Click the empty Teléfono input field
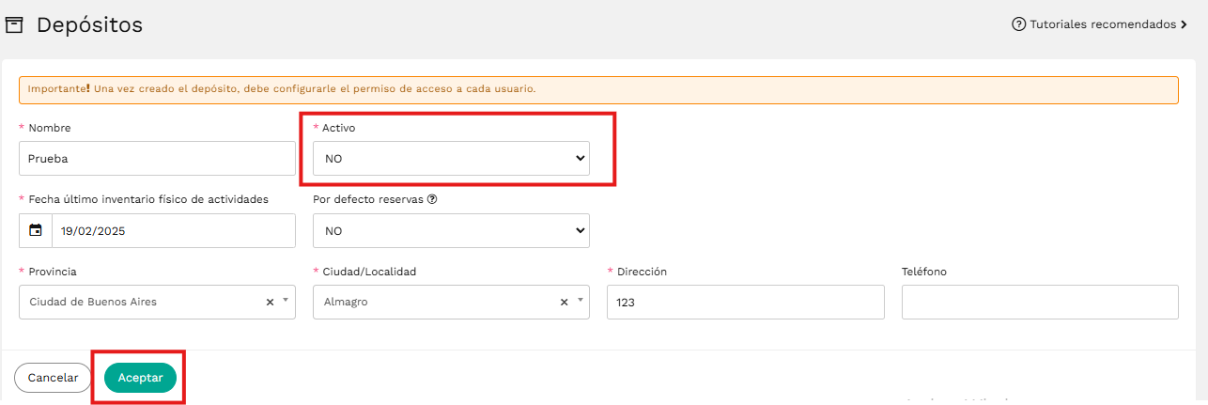 (x=1040, y=303)
